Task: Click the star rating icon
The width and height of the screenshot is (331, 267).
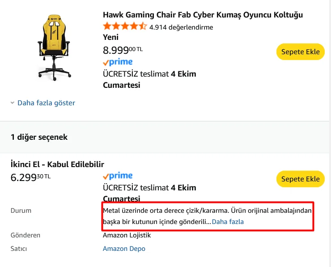Action: (125, 26)
